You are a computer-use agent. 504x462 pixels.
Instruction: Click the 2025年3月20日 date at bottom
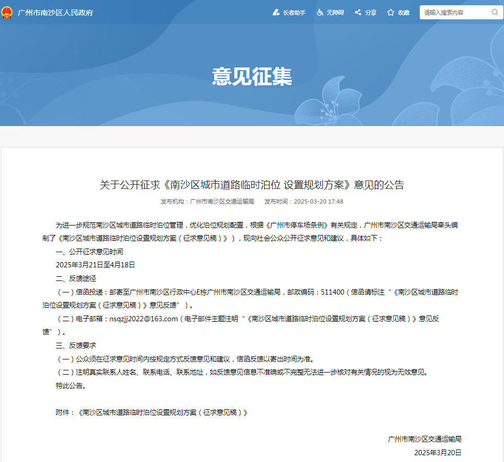pos(438,452)
